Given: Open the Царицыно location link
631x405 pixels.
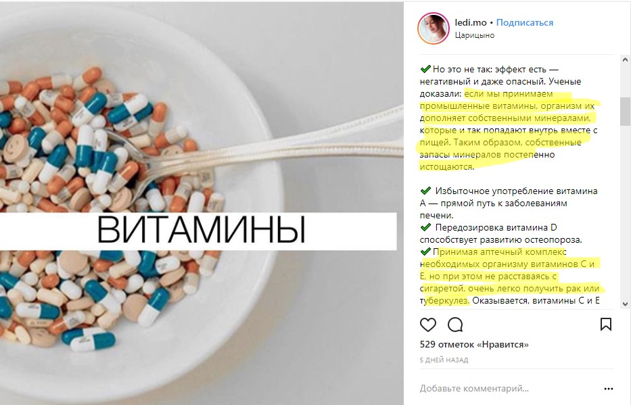Looking at the screenshot, I should coord(475,35).
